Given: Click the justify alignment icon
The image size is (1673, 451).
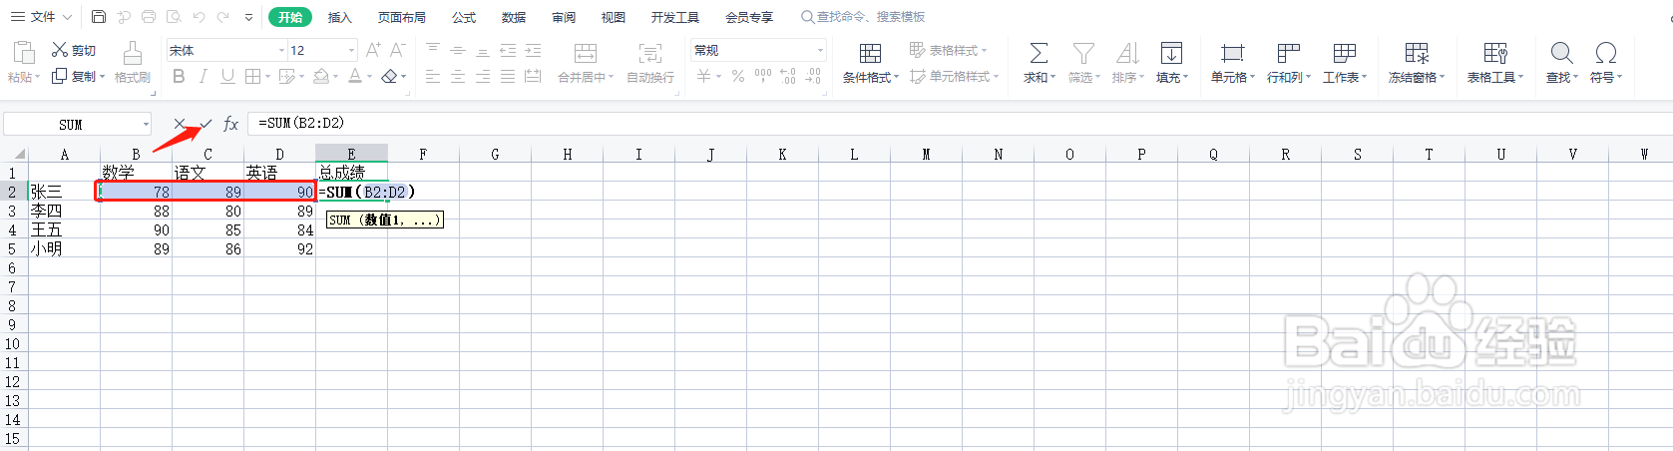Looking at the screenshot, I should [508, 76].
